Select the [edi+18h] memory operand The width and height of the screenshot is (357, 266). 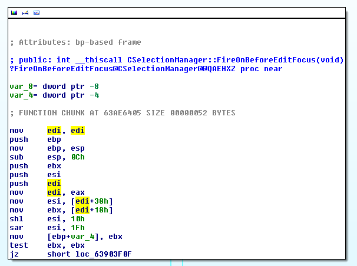92,210
